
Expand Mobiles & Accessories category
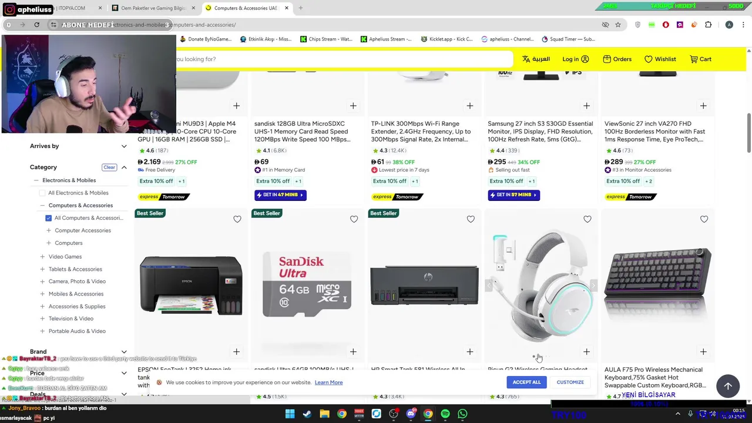(x=42, y=294)
